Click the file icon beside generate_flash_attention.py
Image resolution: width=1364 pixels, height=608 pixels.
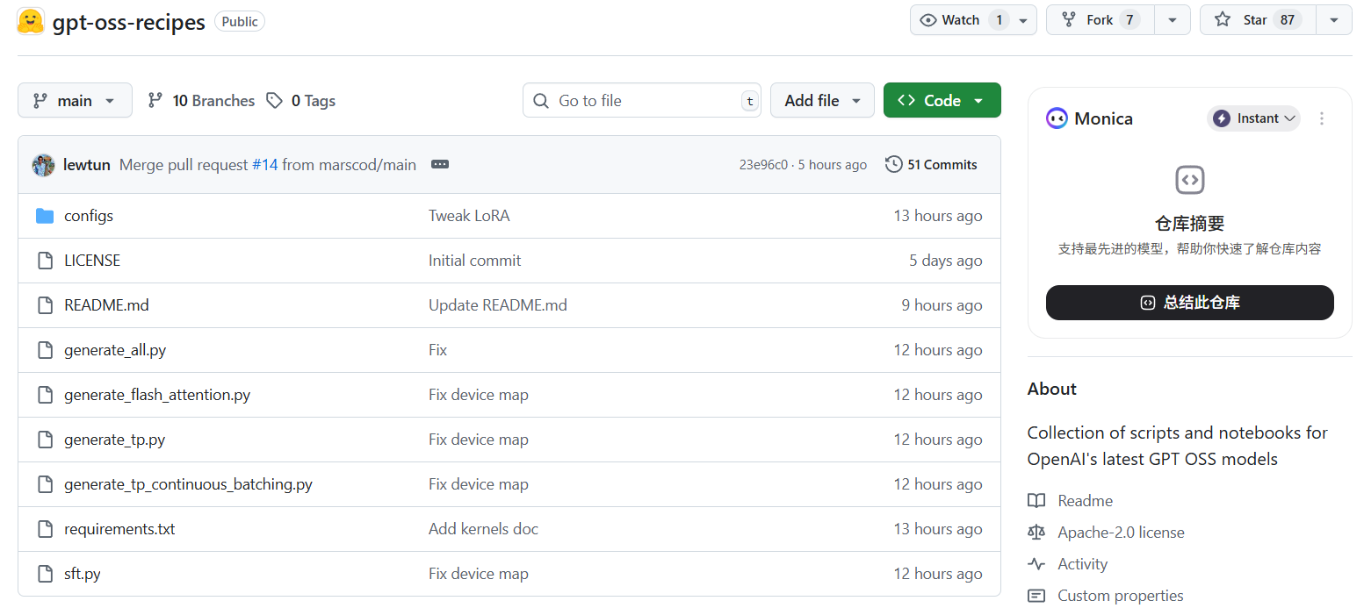click(45, 395)
